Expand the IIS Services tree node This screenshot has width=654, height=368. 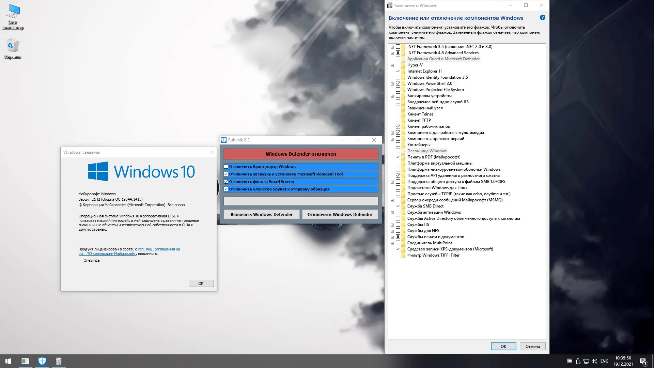(x=392, y=225)
